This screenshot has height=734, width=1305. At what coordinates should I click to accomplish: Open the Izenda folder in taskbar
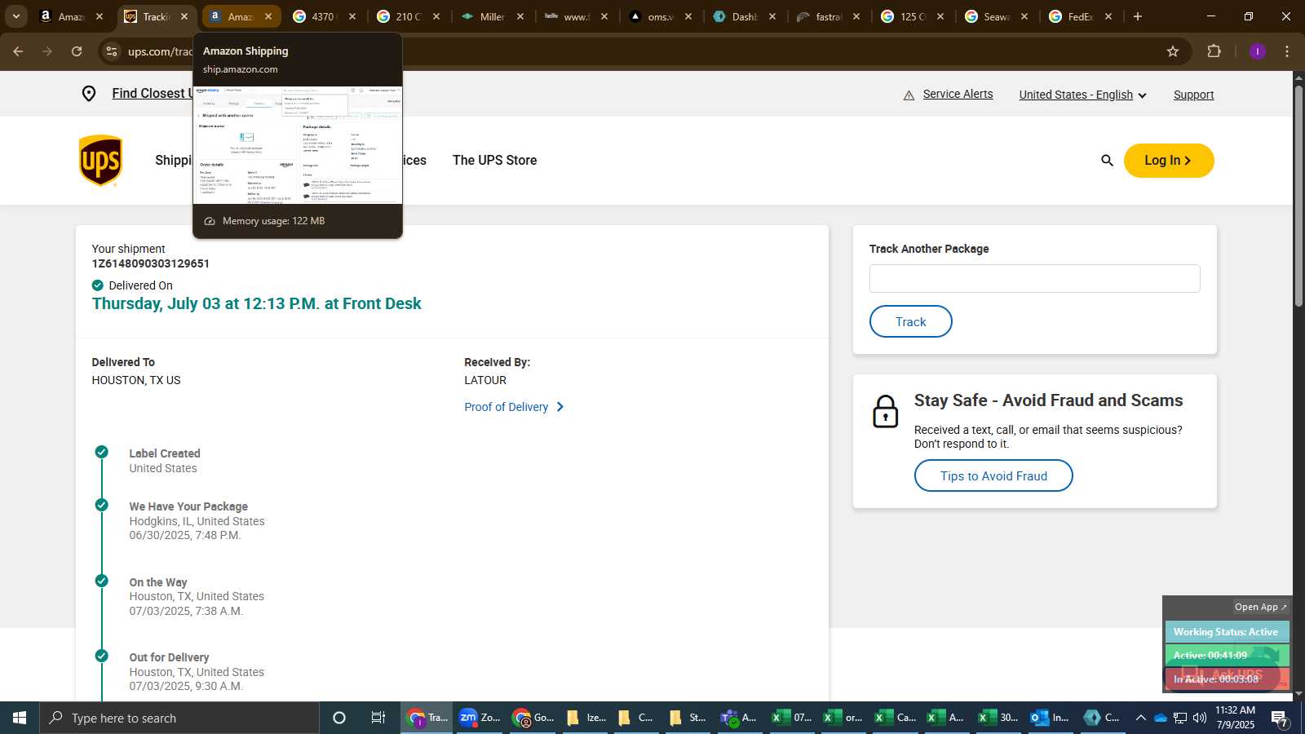(585, 718)
